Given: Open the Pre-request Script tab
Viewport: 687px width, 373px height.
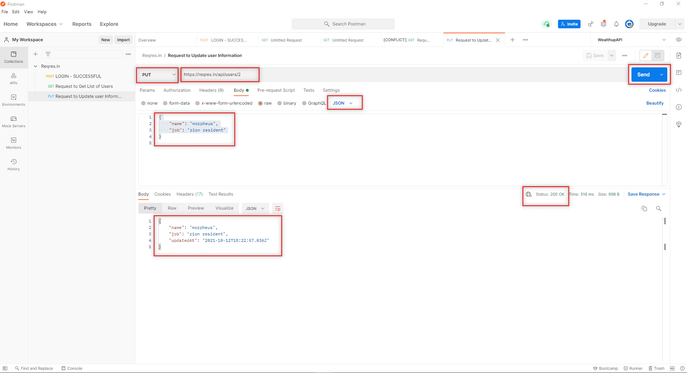Looking at the screenshot, I should [x=276, y=90].
